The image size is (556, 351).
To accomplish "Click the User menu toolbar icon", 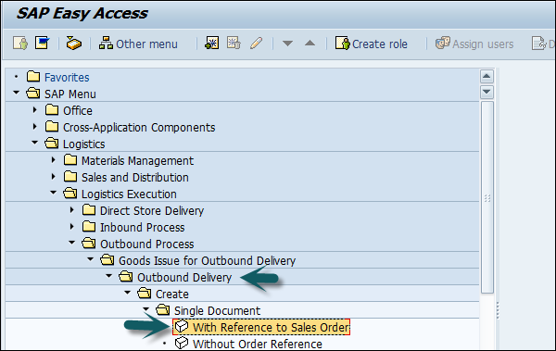I will [x=20, y=44].
